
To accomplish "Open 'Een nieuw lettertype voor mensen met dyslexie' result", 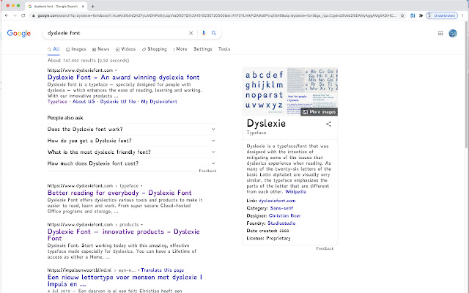I will coord(125,281).
